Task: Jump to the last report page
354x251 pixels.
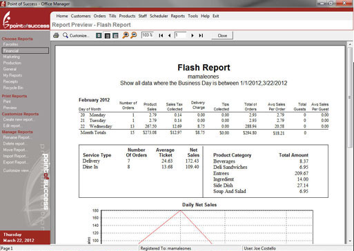Action: (x=201, y=36)
